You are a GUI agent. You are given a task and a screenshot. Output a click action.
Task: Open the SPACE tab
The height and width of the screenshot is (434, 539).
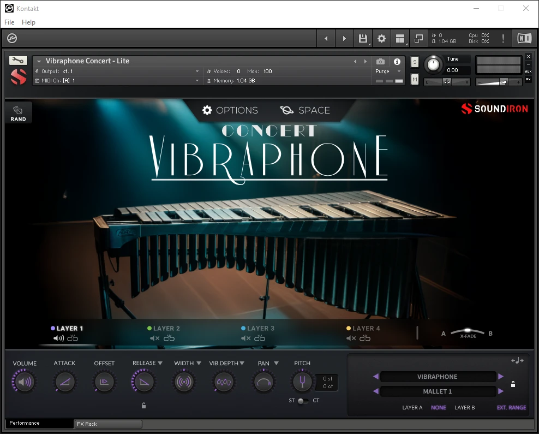pyautogui.click(x=305, y=110)
